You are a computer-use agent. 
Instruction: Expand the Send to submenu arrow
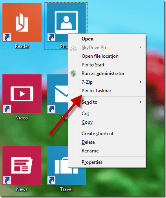[140, 102]
